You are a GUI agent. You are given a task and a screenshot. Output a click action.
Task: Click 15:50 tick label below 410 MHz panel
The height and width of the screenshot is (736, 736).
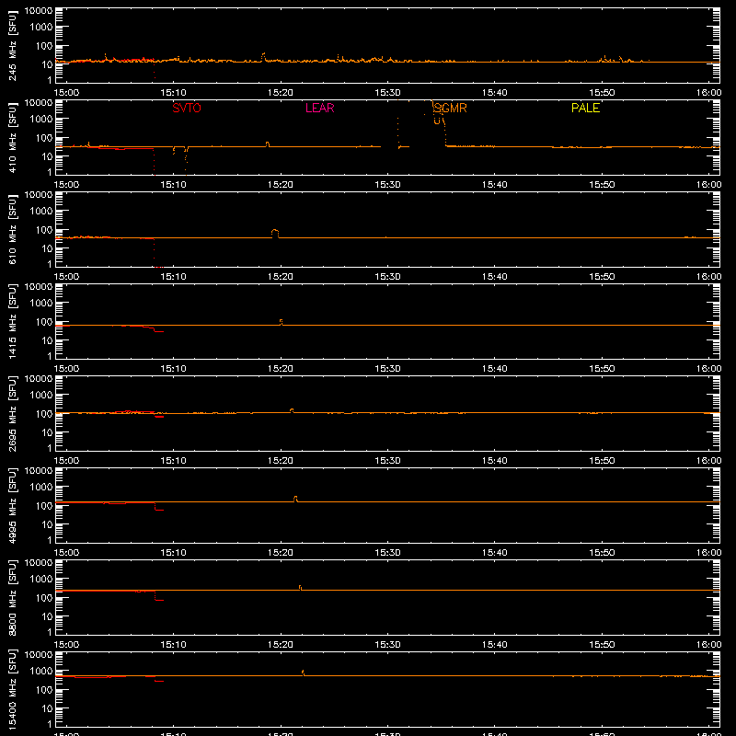coord(602,185)
